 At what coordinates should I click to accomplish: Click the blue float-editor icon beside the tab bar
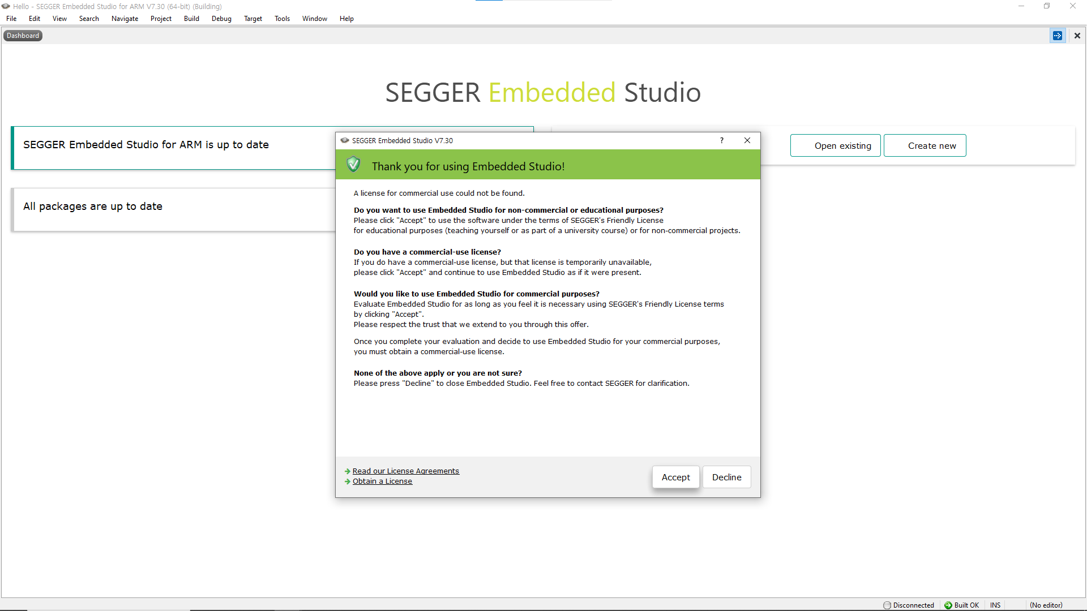(x=1058, y=35)
